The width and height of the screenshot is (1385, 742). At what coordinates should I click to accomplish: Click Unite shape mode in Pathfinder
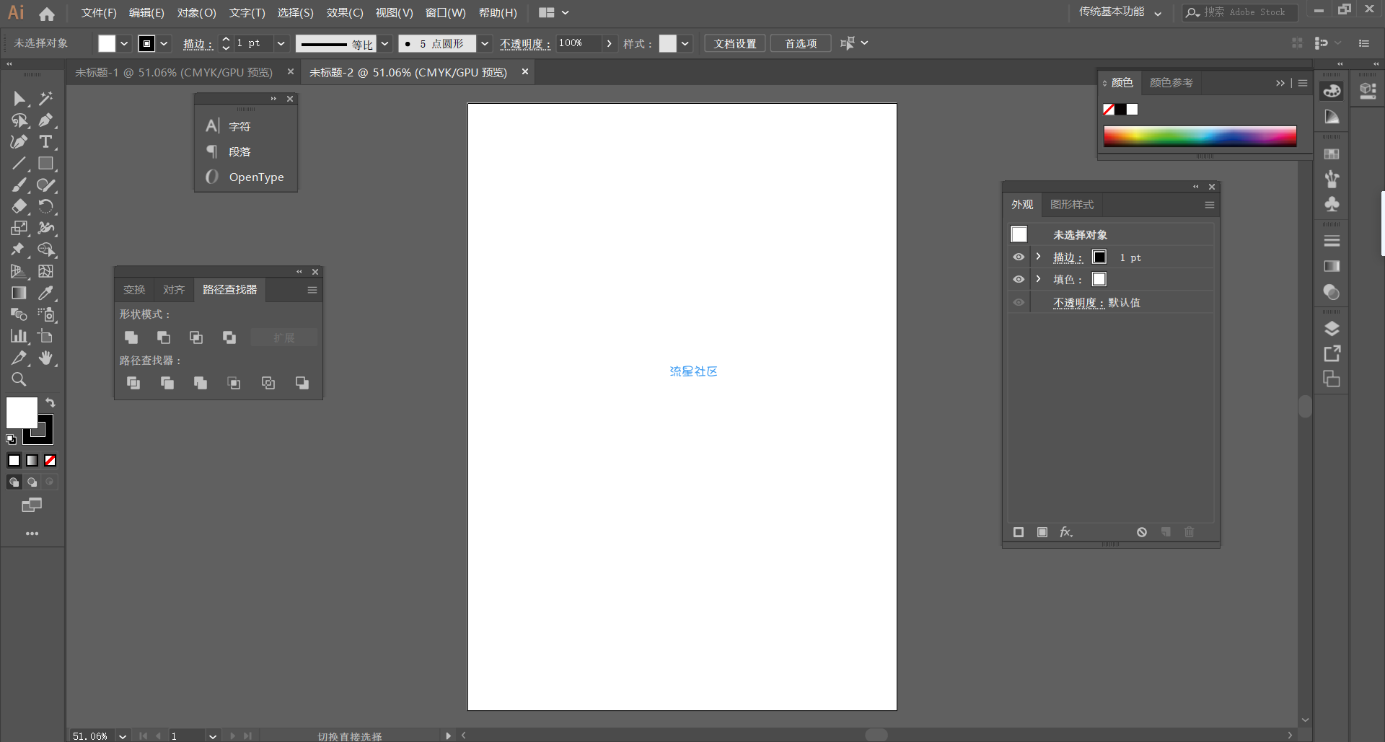[x=131, y=337]
